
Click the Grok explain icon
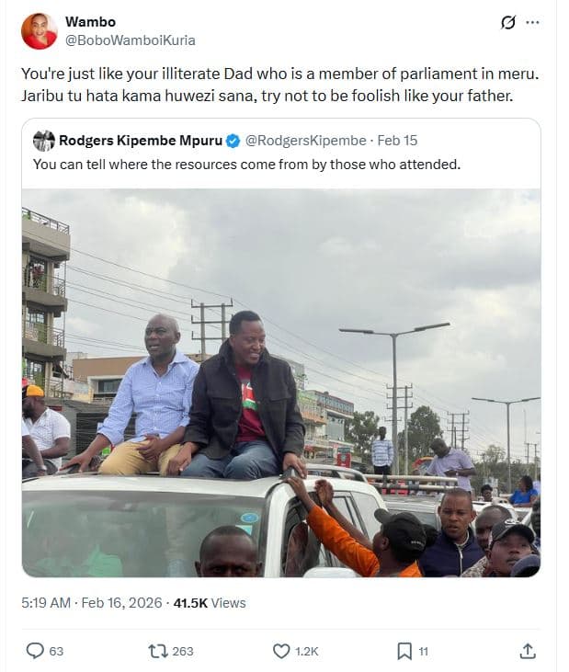(507, 22)
